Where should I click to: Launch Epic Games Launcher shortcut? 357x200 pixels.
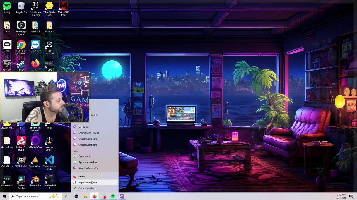[35, 9]
